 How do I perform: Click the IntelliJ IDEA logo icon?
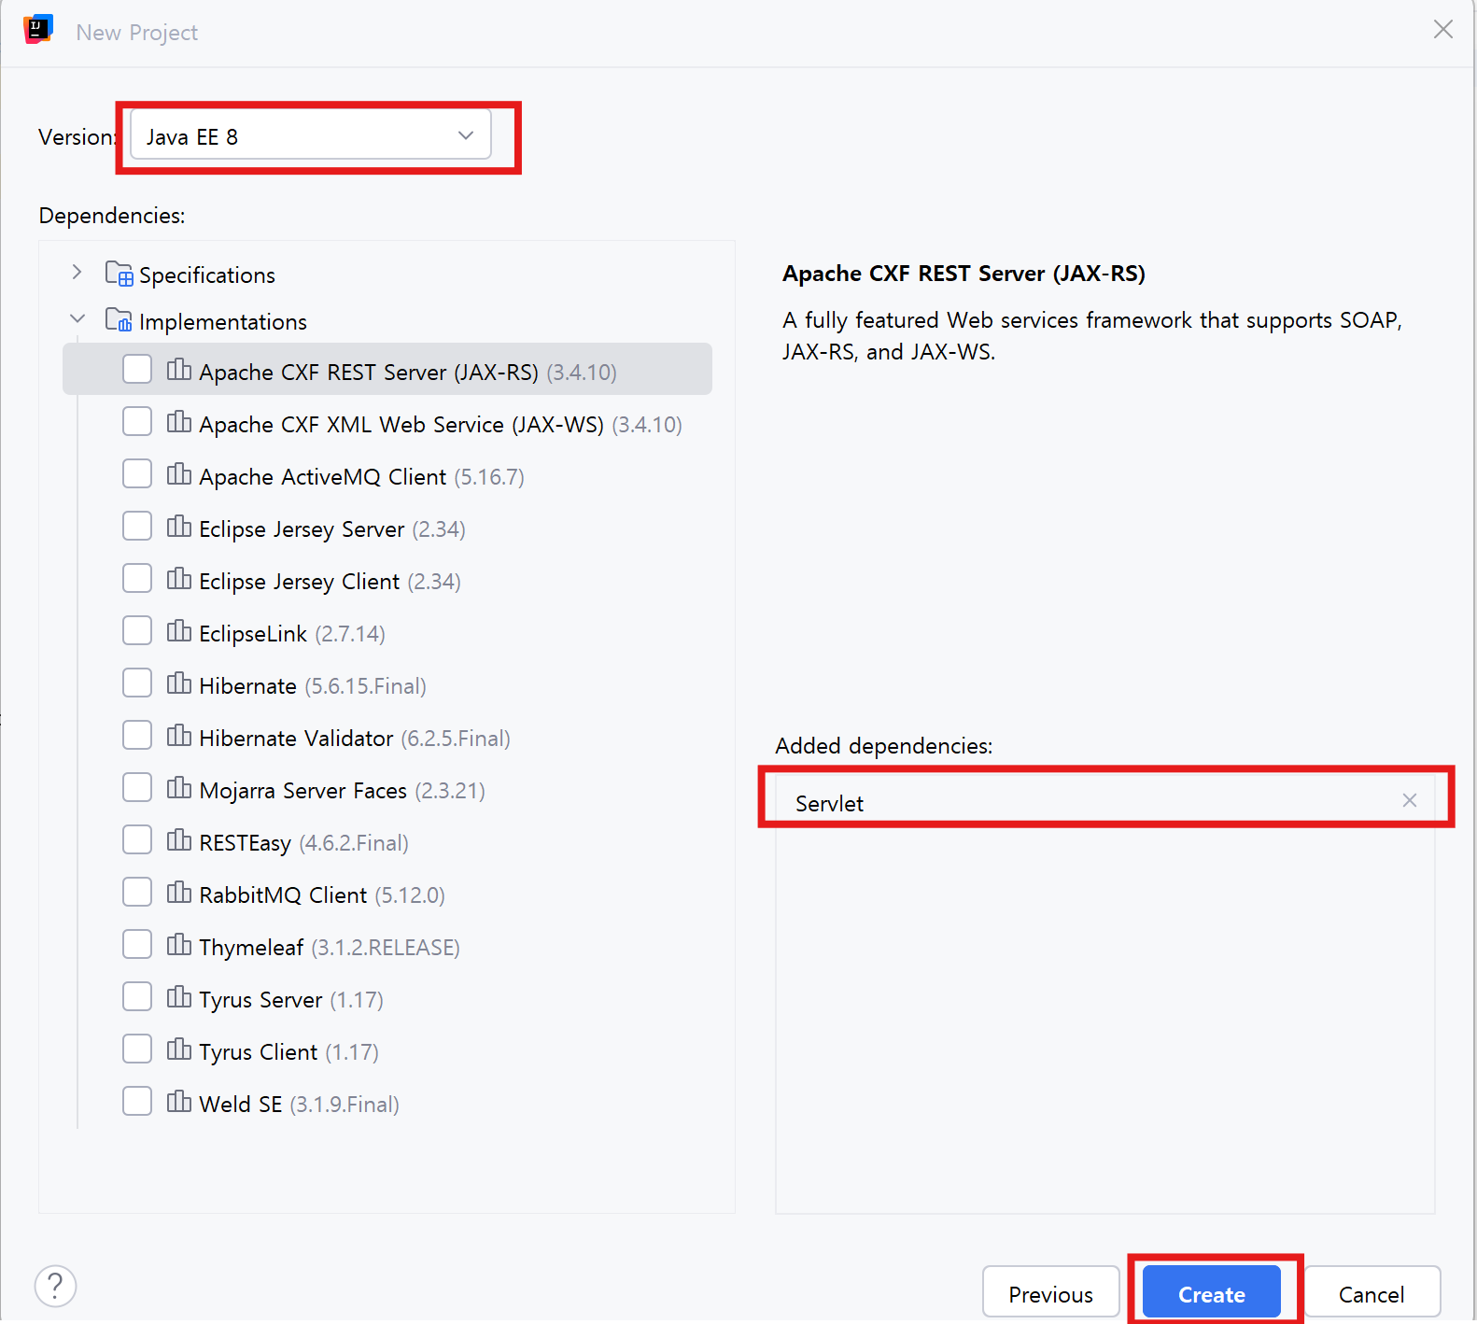[38, 30]
